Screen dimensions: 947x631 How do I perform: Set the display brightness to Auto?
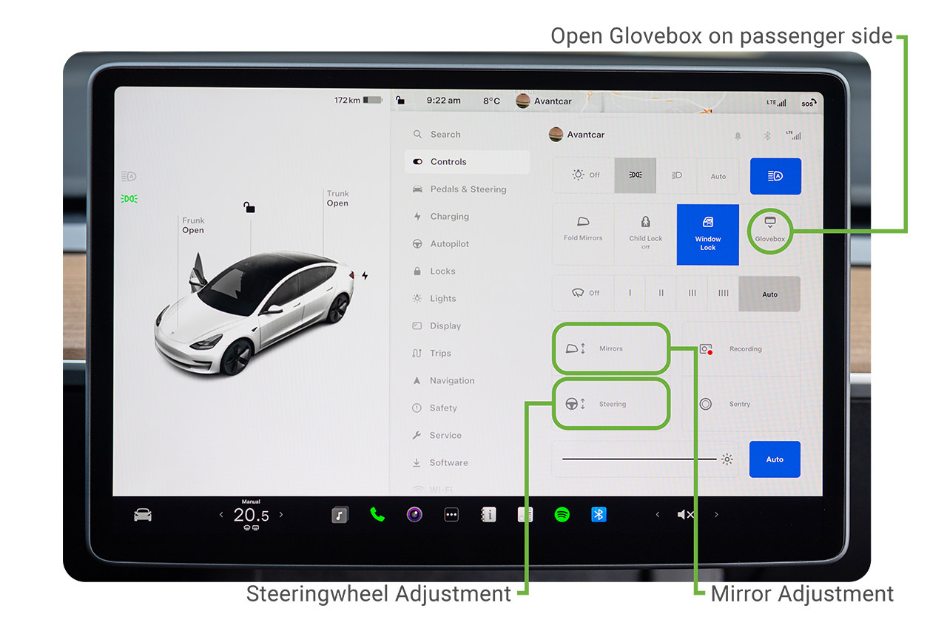[775, 459]
